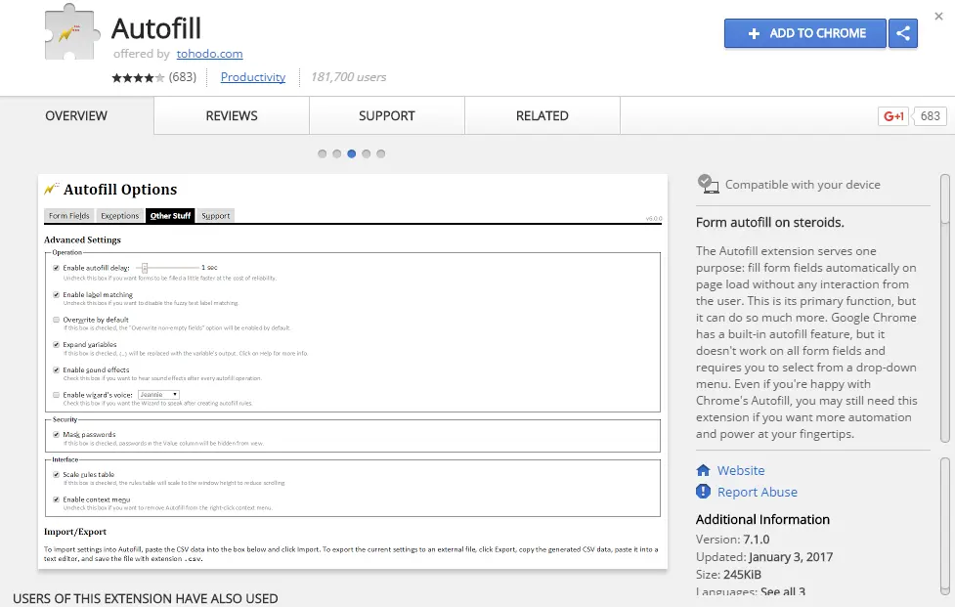
Task: Click the share icon button
Action: [x=903, y=33]
